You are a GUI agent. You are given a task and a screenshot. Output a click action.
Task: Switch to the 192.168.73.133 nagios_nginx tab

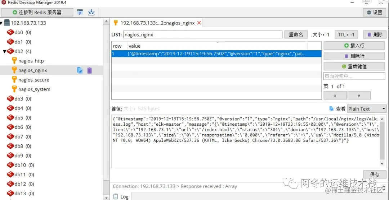tap(157, 23)
